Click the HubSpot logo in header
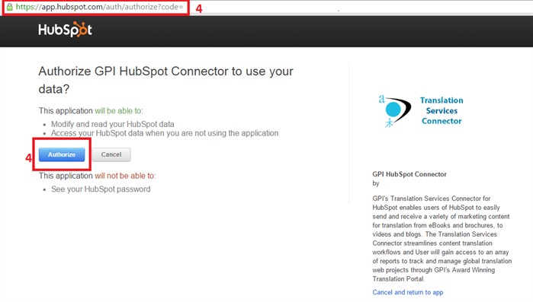 65,30
